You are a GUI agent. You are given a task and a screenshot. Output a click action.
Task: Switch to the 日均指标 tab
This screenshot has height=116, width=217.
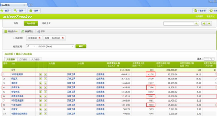(x=23, y=59)
